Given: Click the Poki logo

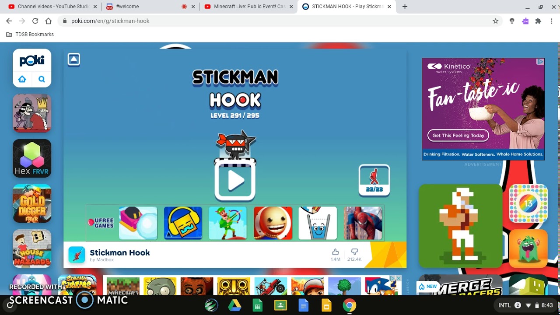Looking at the screenshot, I should pyautogui.click(x=32, y=61).
